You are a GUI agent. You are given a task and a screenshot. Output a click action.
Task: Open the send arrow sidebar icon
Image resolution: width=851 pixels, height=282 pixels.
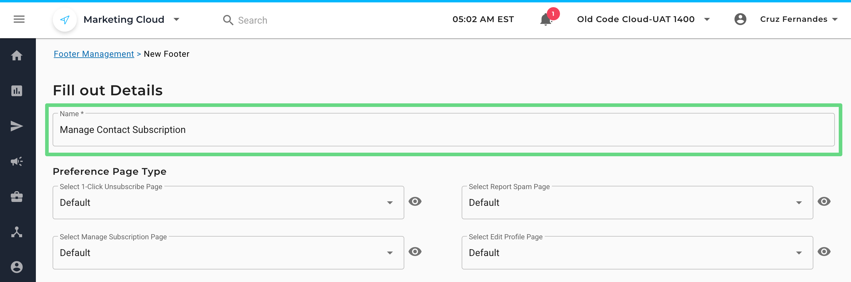(x=16, y=126)
